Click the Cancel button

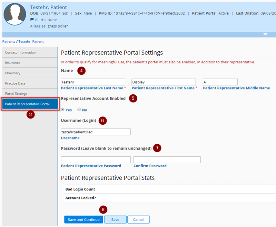tap(138, 219)
